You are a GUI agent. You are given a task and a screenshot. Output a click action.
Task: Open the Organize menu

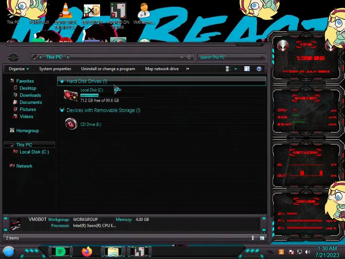(x=19, y=69)
